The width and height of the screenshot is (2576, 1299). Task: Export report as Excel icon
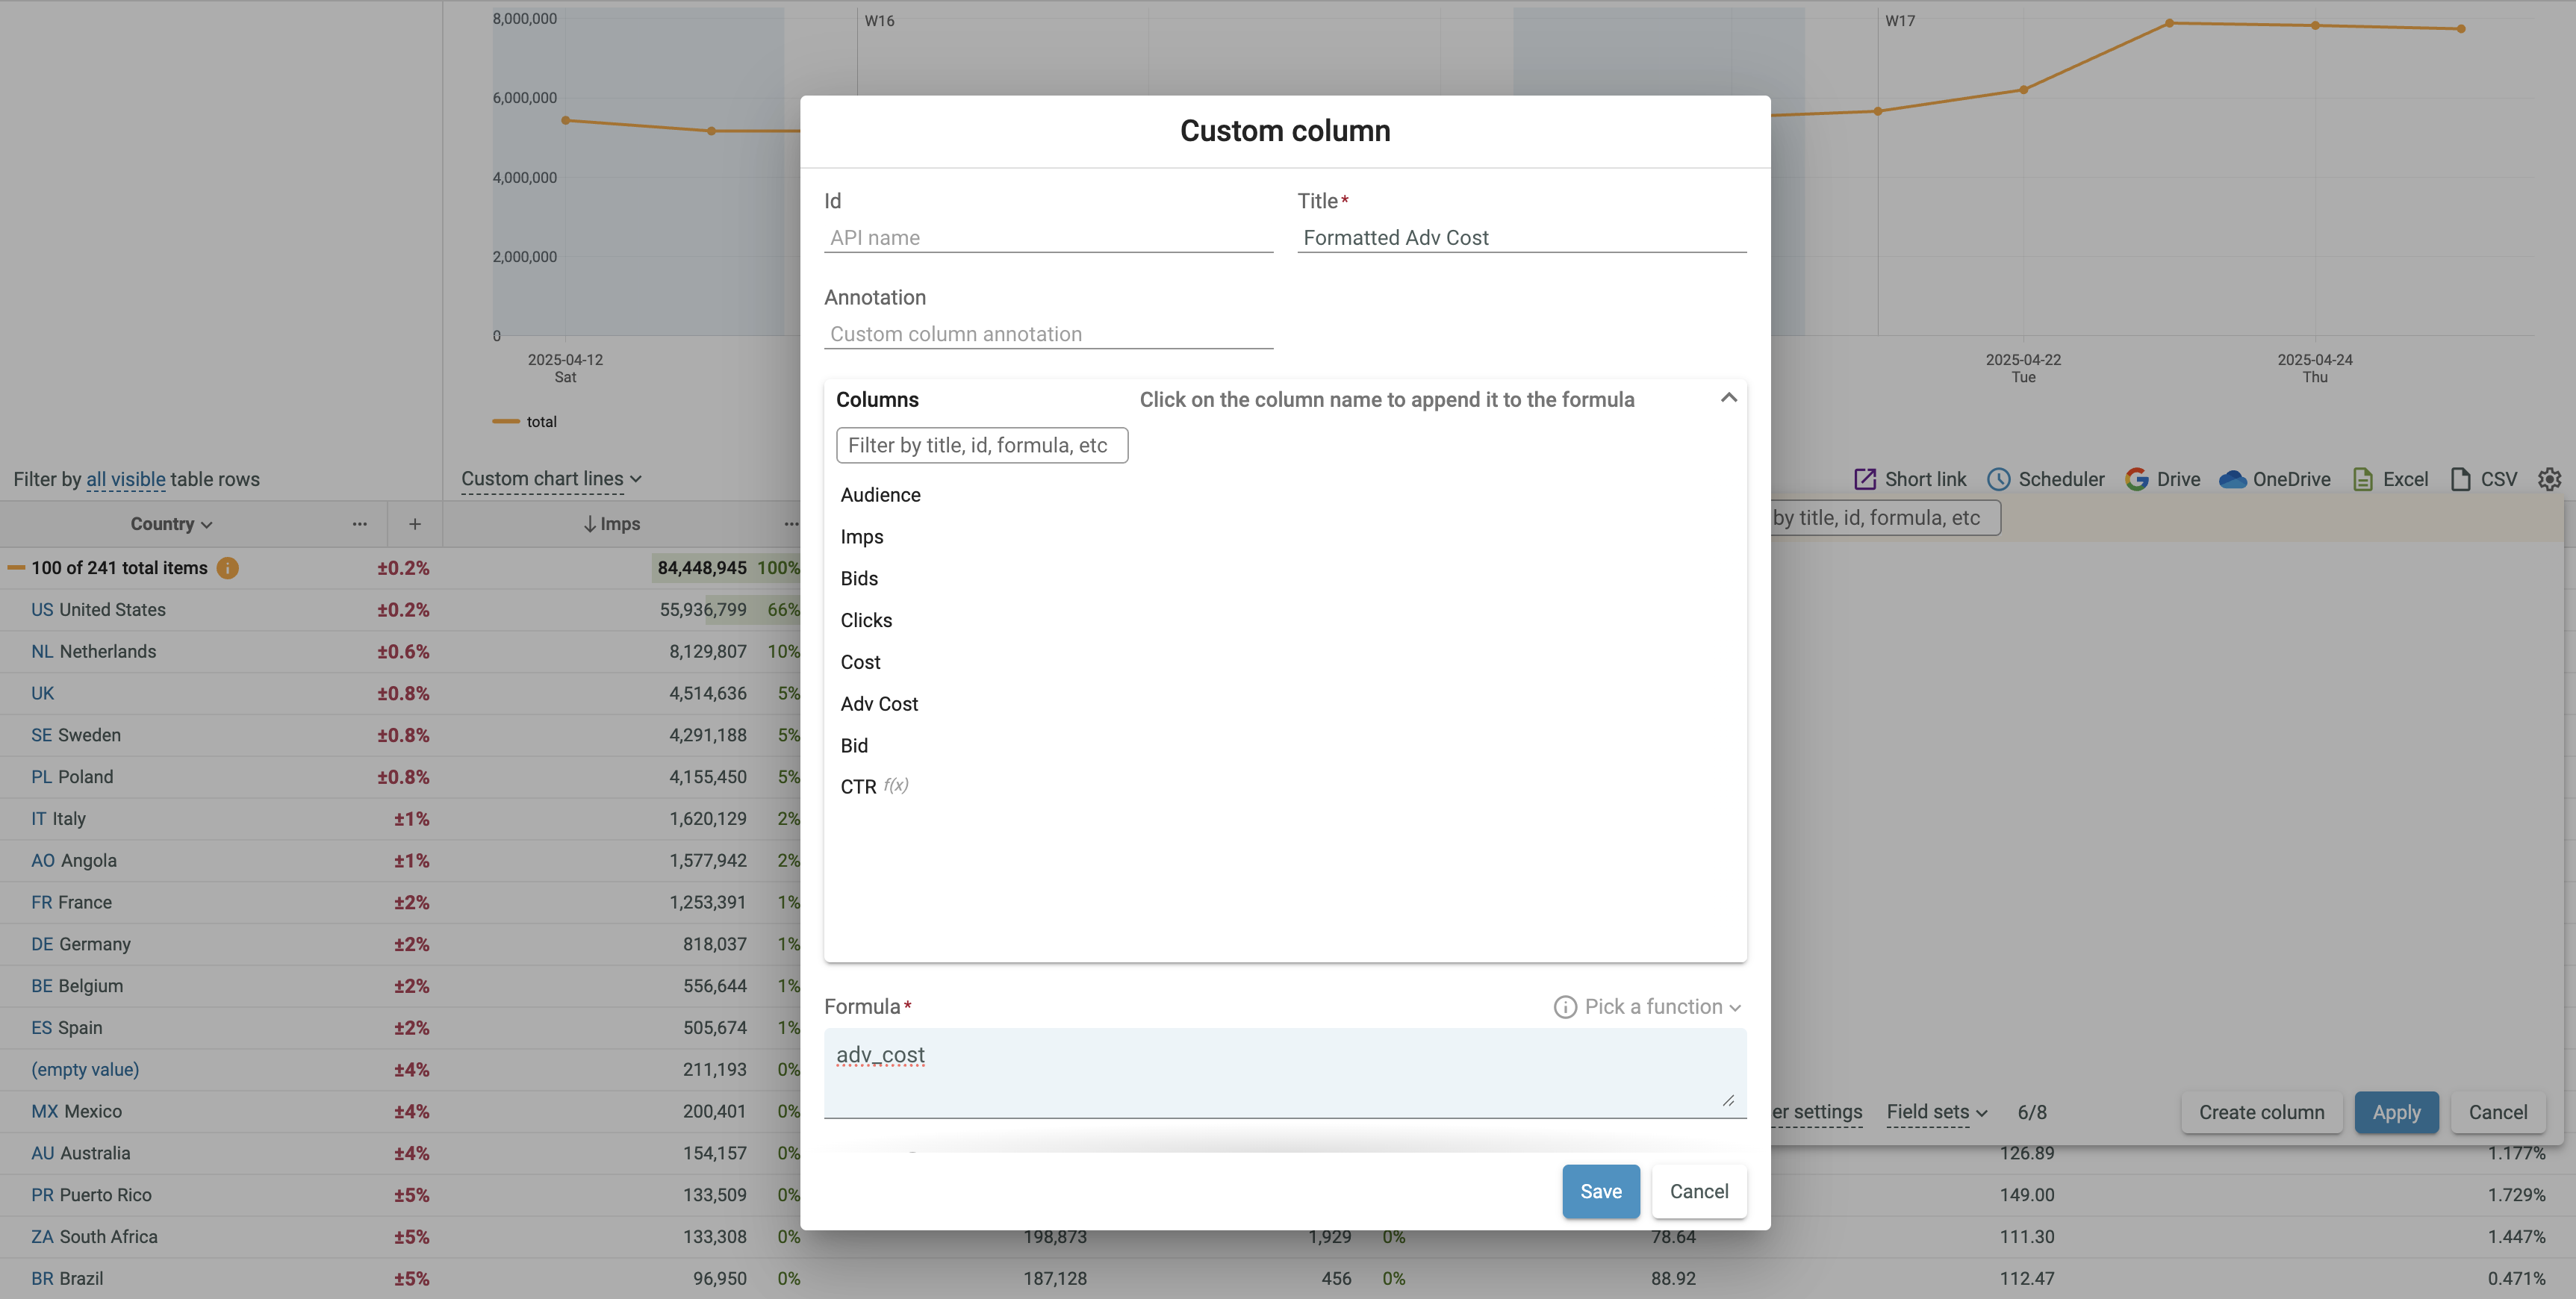[x=2362, y=479]
